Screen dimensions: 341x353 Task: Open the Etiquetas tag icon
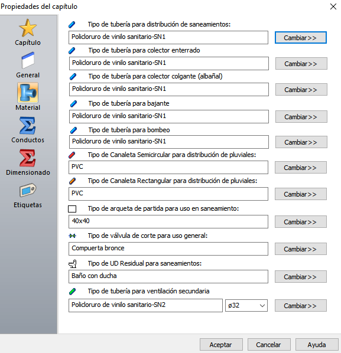(x=28, y=190)
